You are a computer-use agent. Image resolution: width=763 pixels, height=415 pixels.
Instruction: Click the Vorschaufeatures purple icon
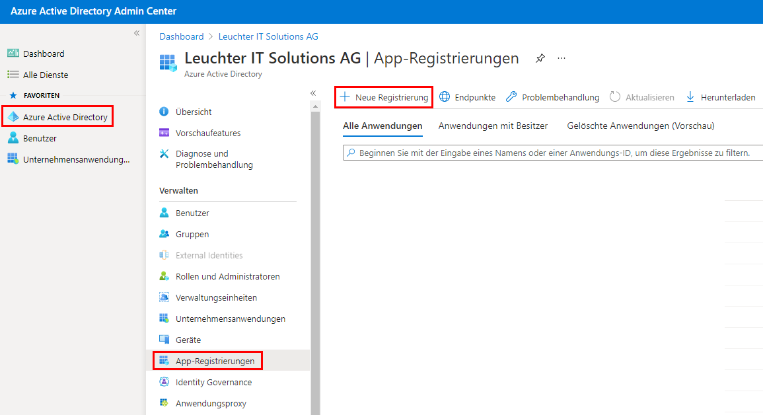[x=164, y=133]
